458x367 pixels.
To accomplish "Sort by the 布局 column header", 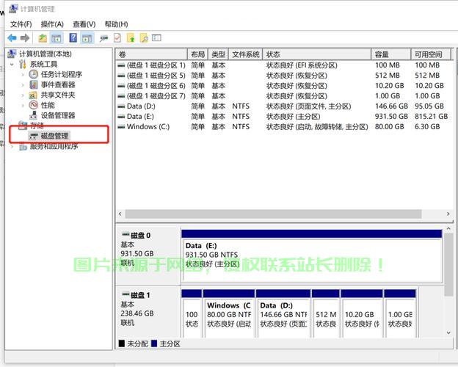I will tap(197, 54).
